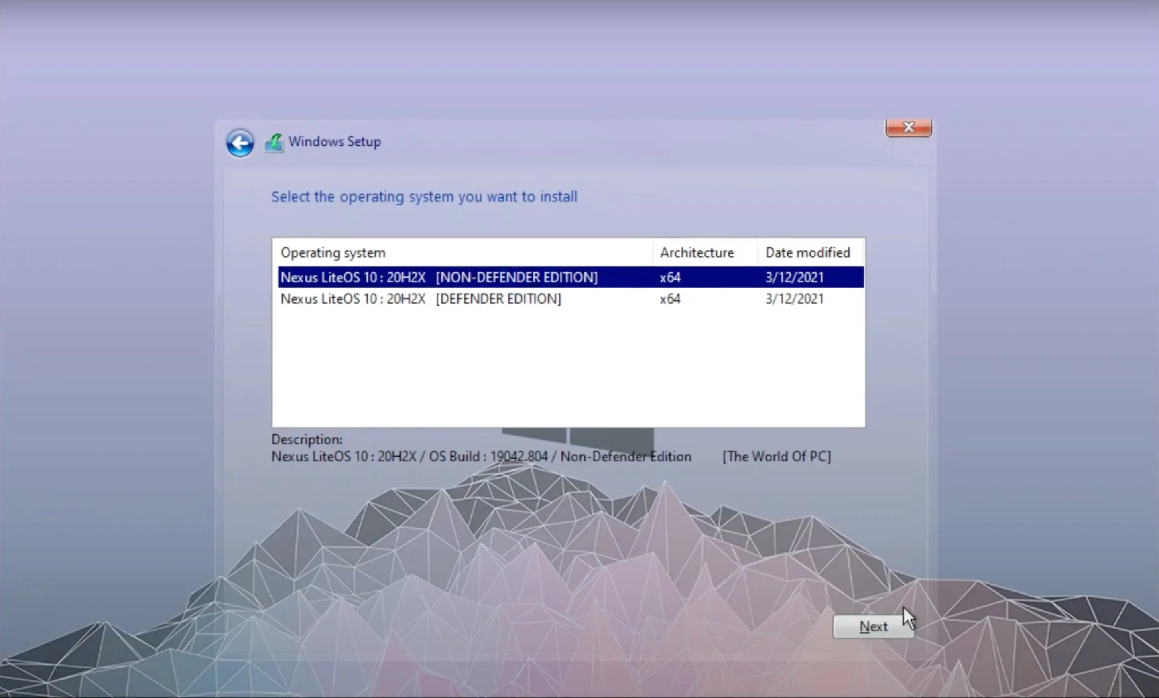Click the 'Select the operating system' heading
The width and height of the screenshot is (1159, 698).
pyautogui.click(x=424, y=197)
